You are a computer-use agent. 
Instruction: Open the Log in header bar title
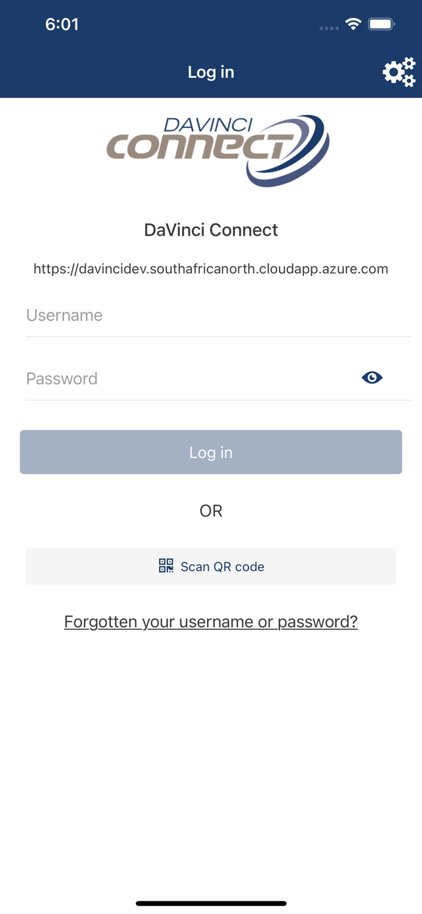pyautogui.click(x=211, y=71)
